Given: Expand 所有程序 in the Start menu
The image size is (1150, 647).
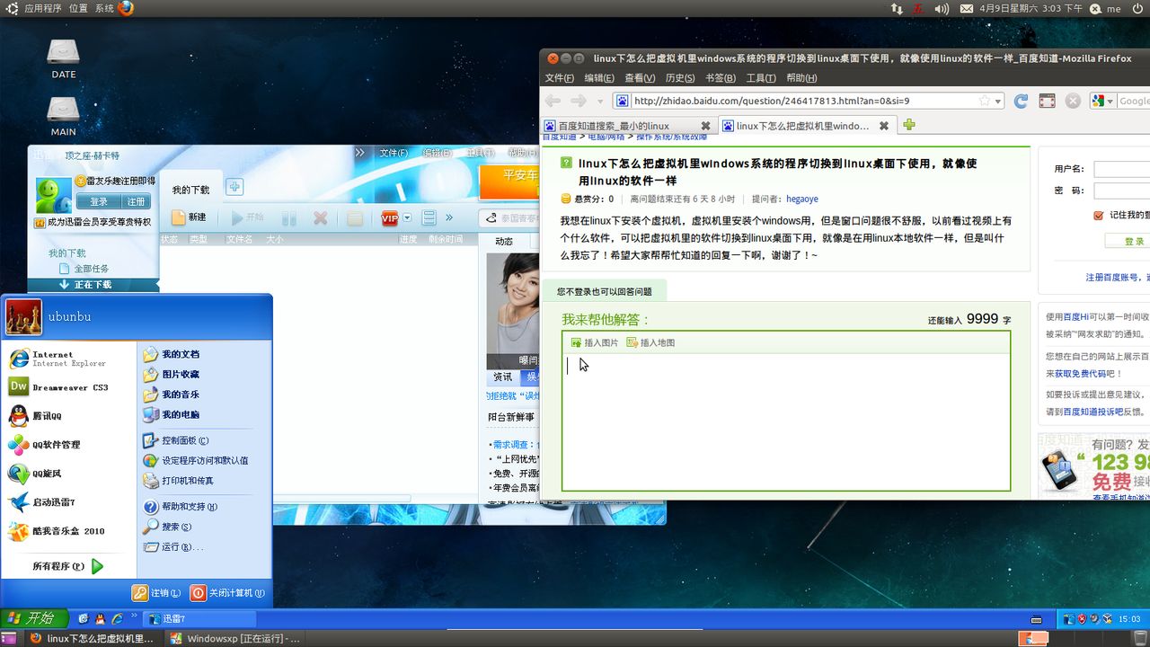Looking at the screenshot, I should pyautogui.click(x=68, y=566).
